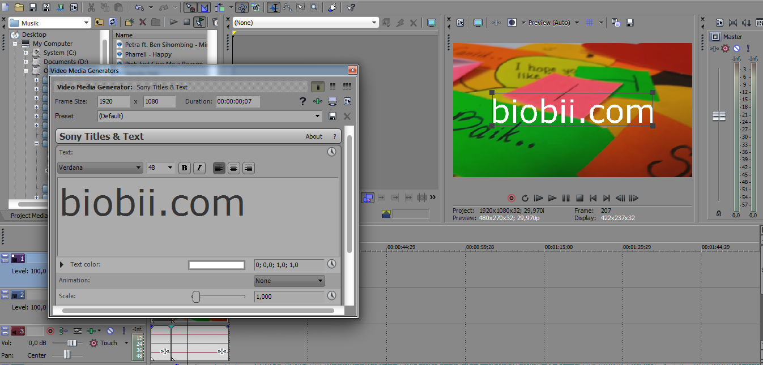Toggle loop playback under preview
This screenshot has height=365, width=763.
point(525,198)
